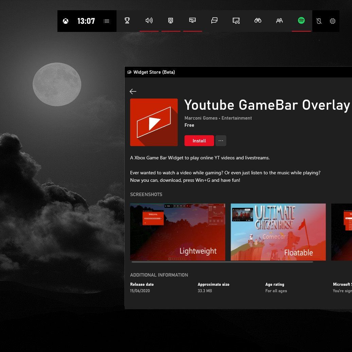Click the Release date label
Screen dimensions: 352x352
pos(142,284)
